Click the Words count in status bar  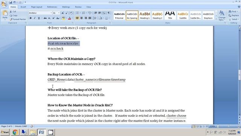tap(21, 126)
